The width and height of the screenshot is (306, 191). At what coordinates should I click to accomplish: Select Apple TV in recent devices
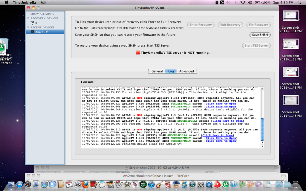[45, 32]
